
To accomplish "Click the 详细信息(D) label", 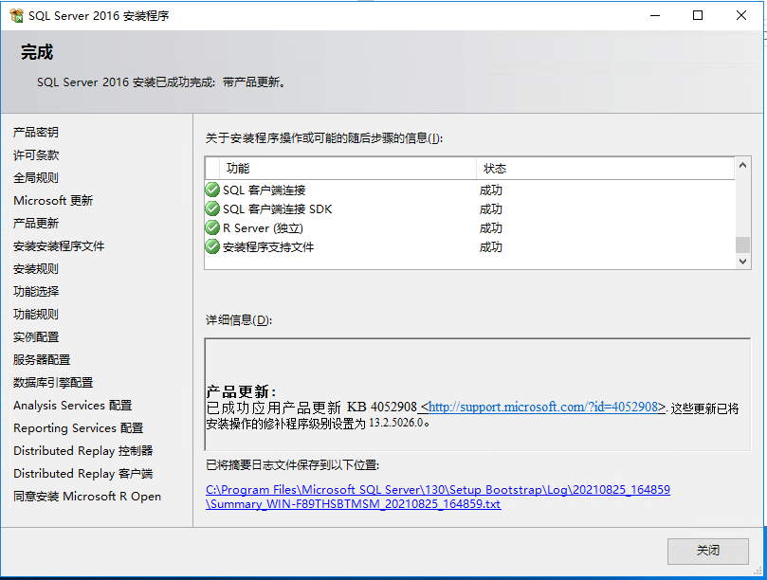I will tap(239, 319).
